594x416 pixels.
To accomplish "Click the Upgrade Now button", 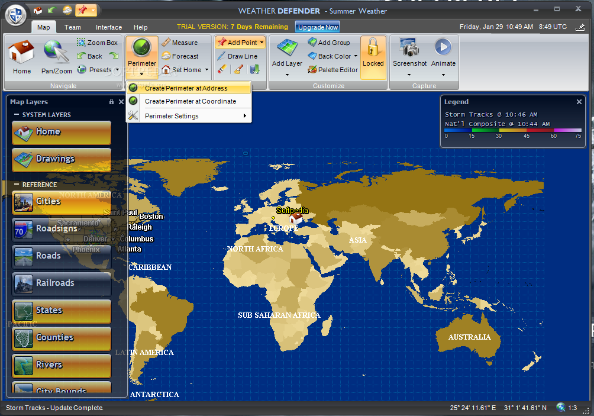I will tap(318, 27).
